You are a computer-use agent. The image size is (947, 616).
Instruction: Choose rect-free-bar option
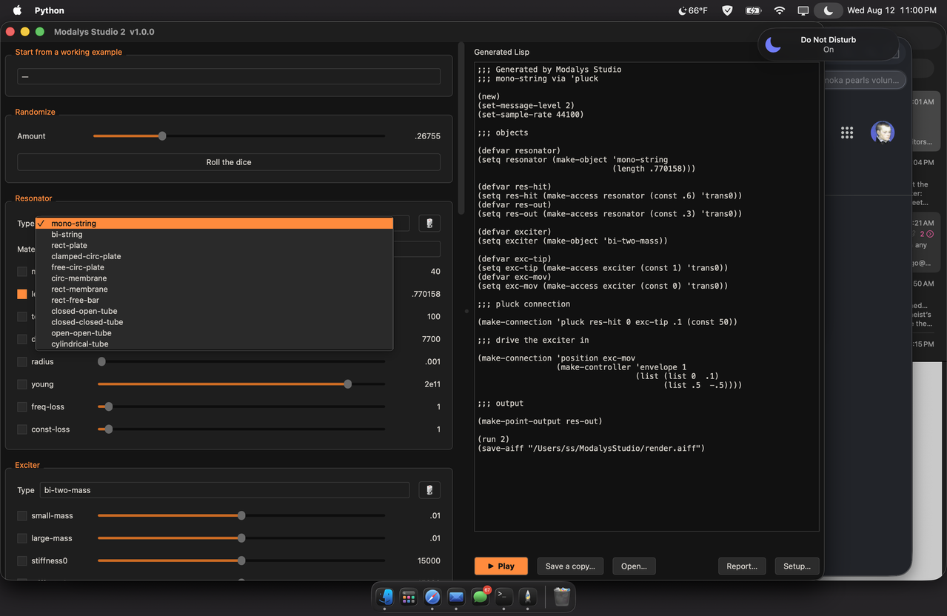coord(215,301)
